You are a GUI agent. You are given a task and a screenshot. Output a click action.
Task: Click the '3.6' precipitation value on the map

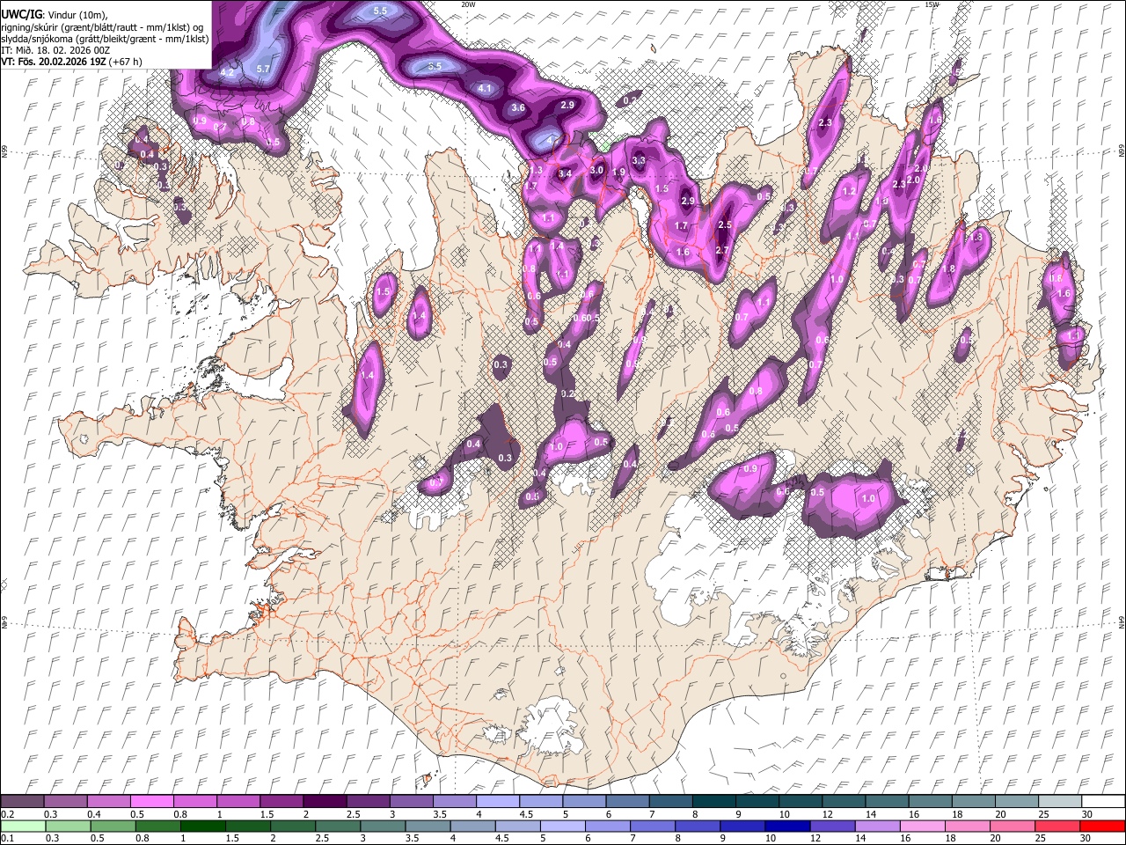518,107
